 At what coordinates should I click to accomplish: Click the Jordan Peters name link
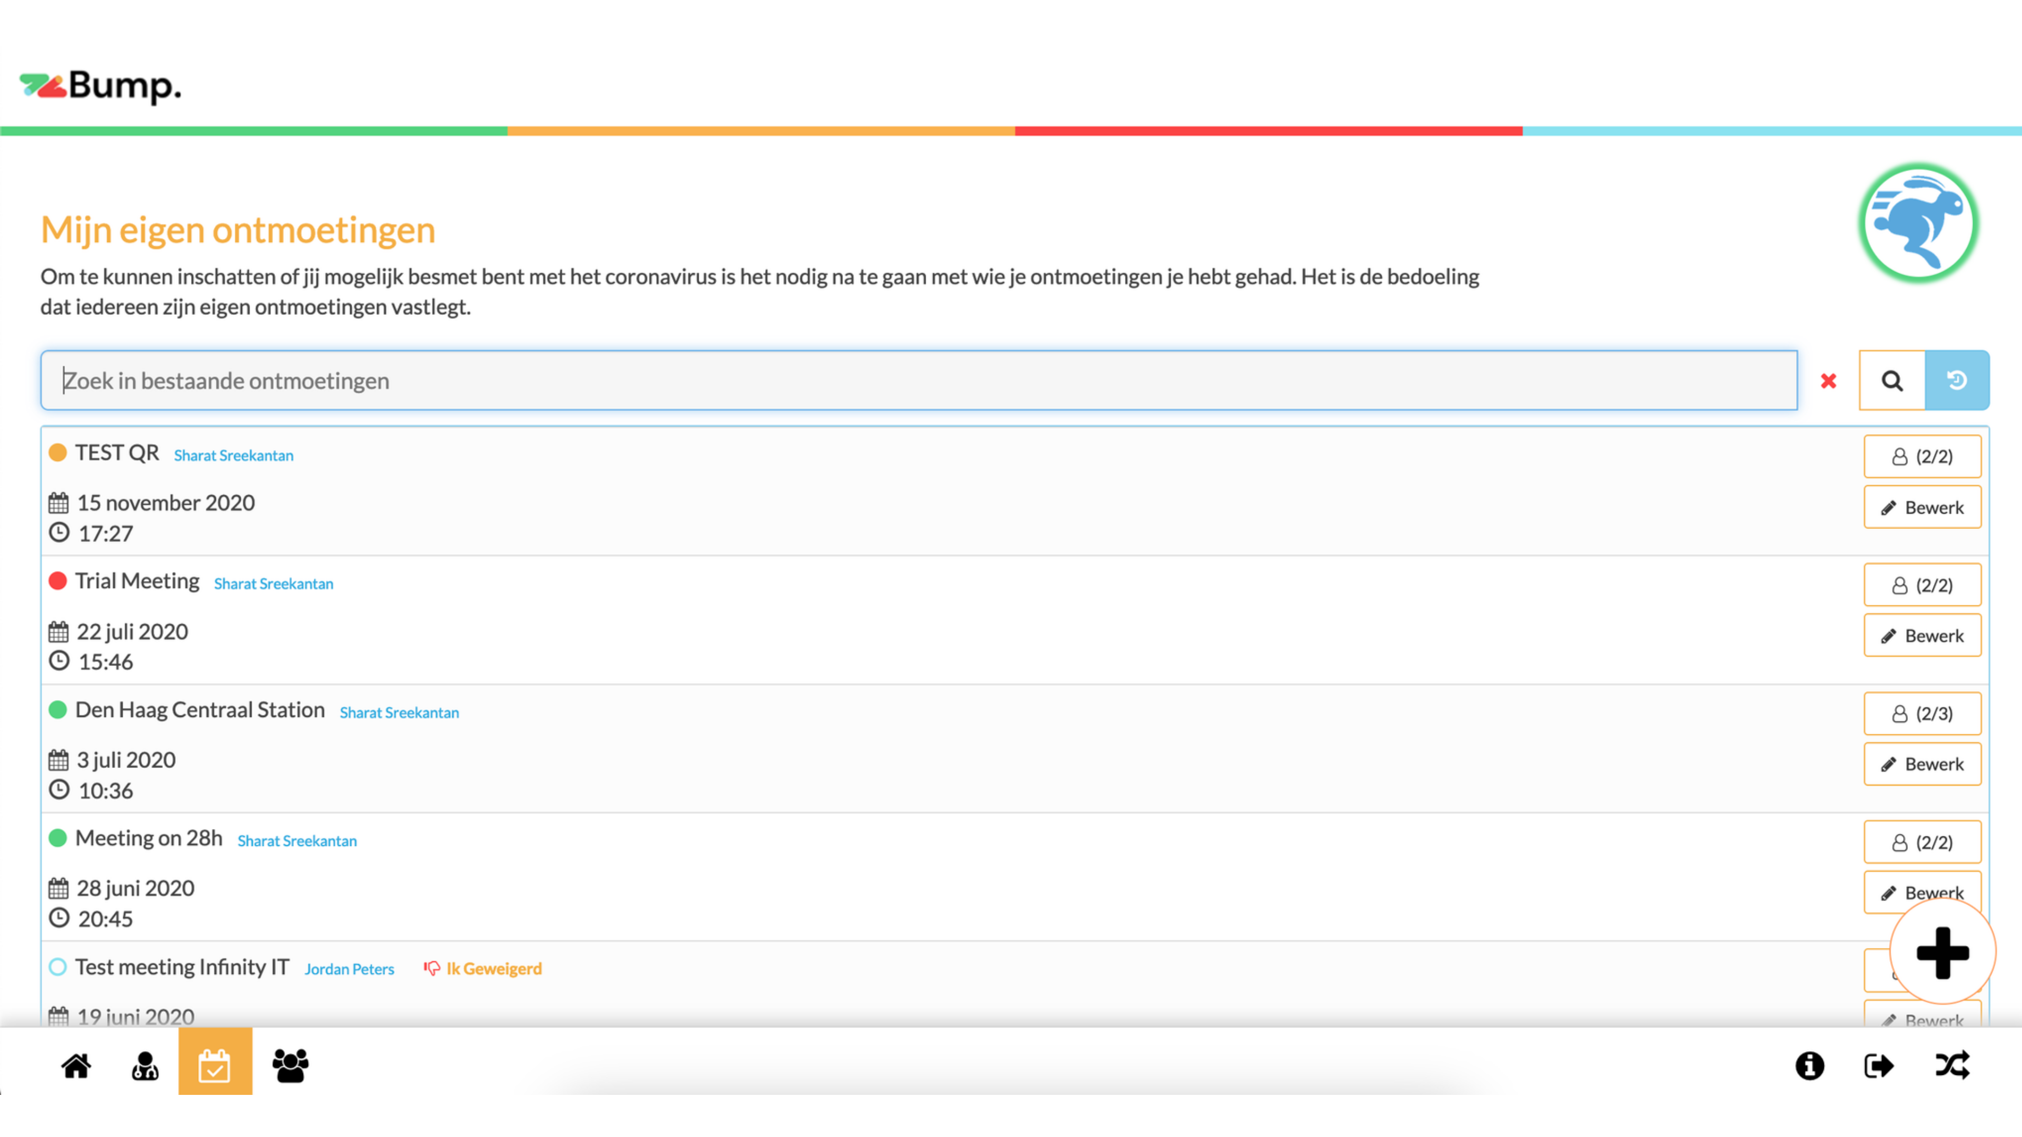(349, 969)
